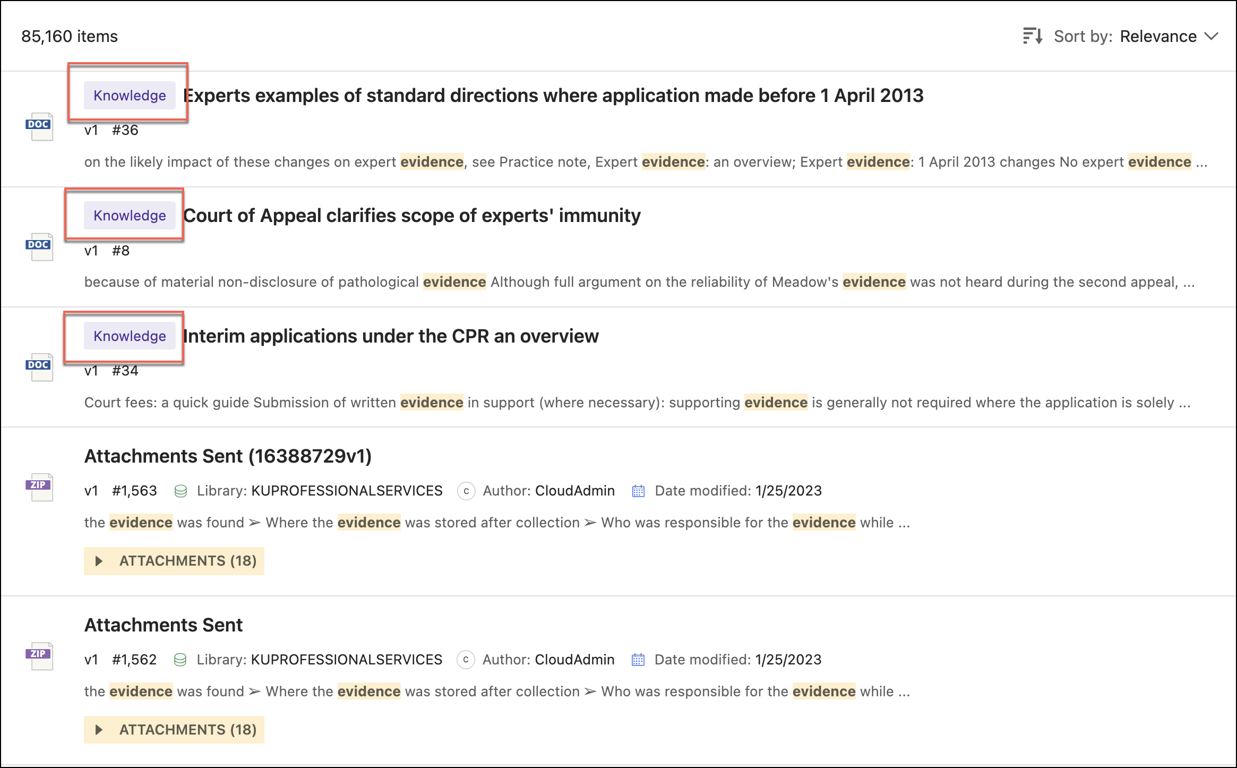Screen dimensions: 1237x768
Task: Click library icon on item #1,563
Action: tap(181, 491)
